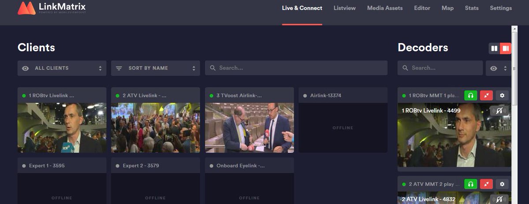The image size is (529, 204).
Task: Open the Listview tab
Action: click(345, 8)
